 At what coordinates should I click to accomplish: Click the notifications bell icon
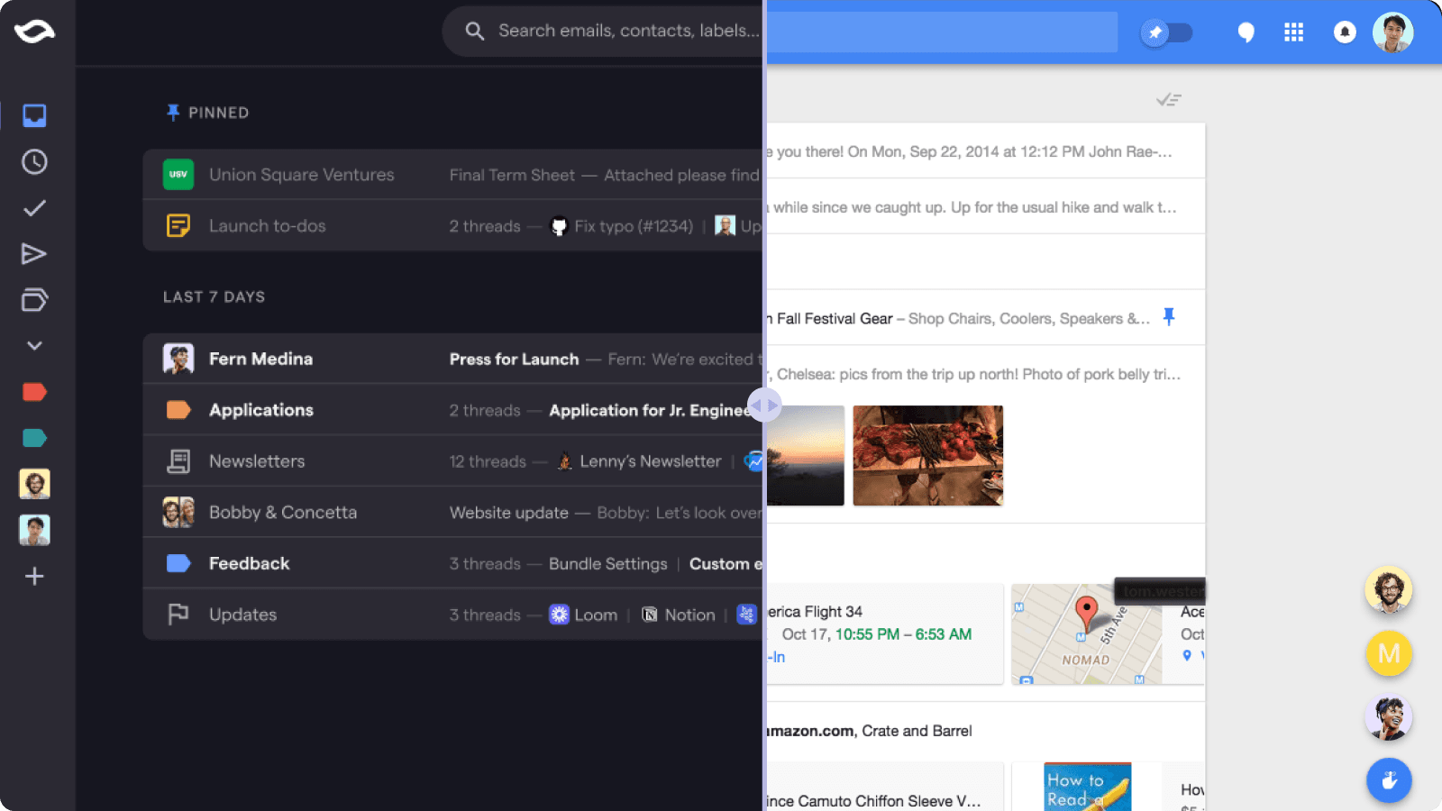pyautogui.click(x=1344, y=33)
